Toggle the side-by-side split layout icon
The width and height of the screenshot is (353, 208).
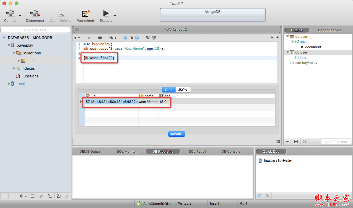tap(131, 38)
